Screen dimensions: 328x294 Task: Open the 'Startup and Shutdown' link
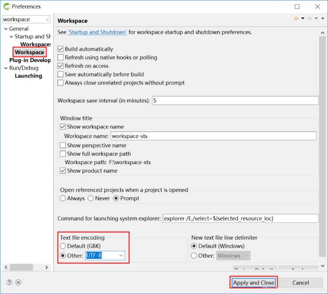click(97, 32)
